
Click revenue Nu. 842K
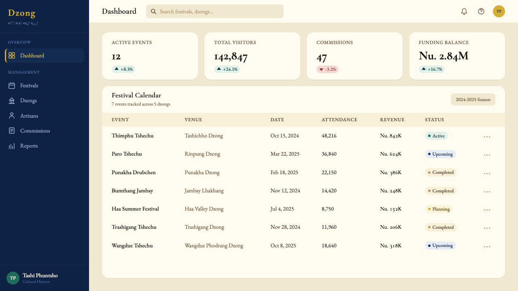391,136
